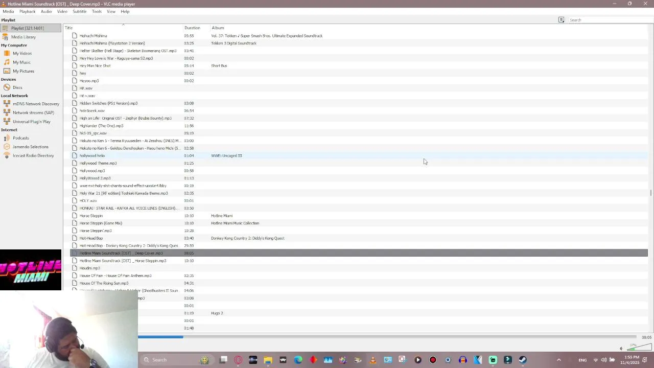654x368 pixels.
Task: Click the Discs icon under Devices
Action: click(x=7, y=87)
